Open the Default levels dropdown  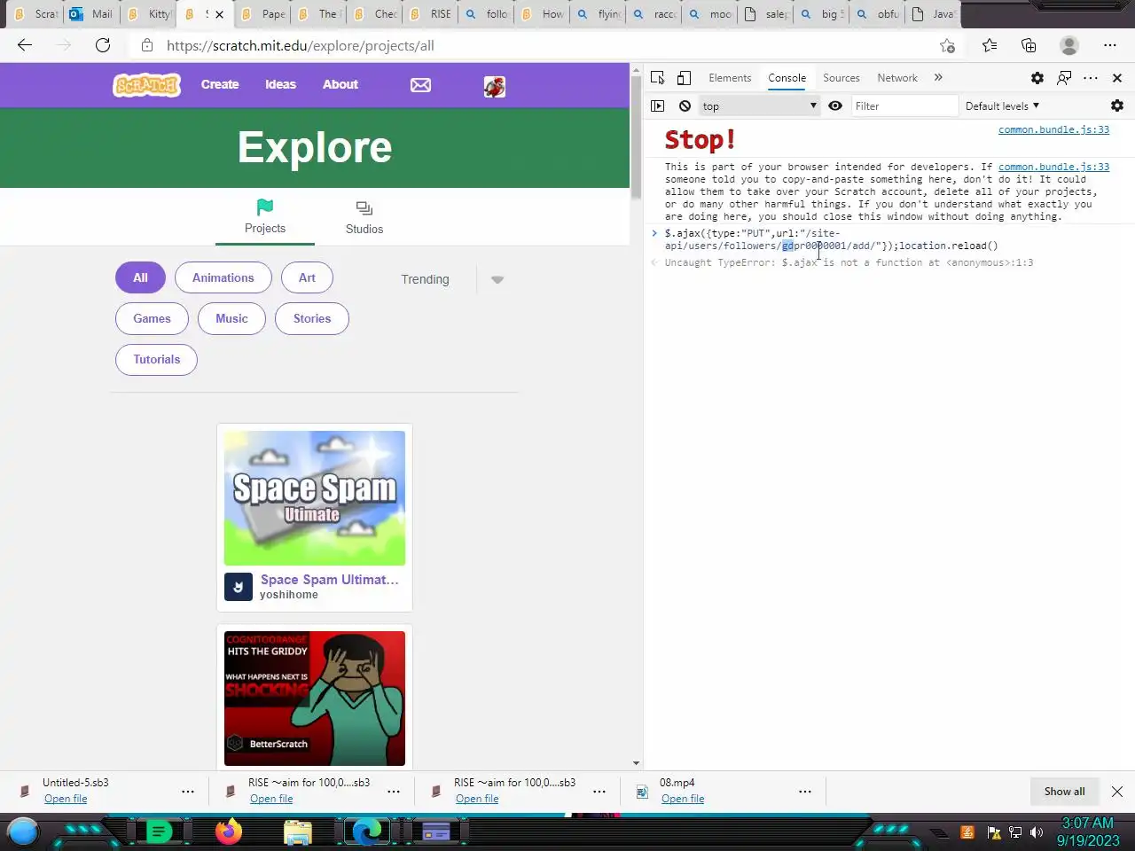coord(1002,105)
